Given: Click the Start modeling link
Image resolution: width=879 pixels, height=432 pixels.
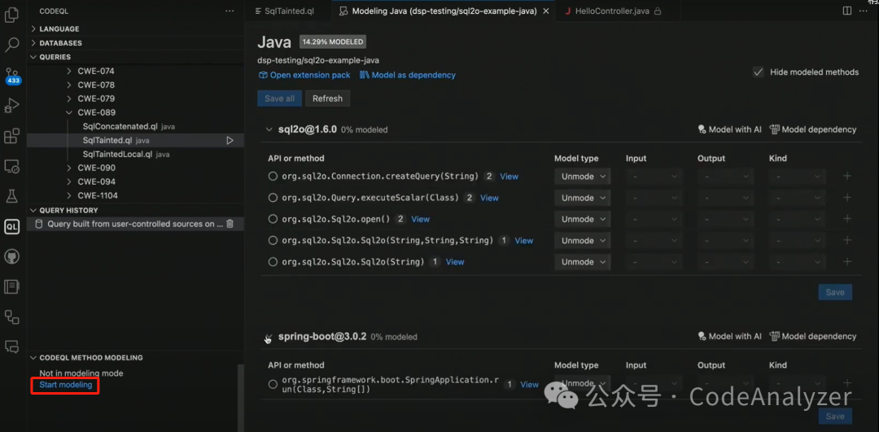Looking at the screenshot, I should (x=66, y=385).
